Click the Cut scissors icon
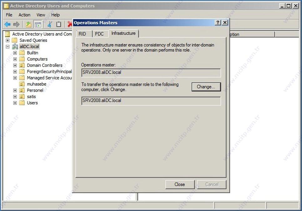 (x=49, y=24)
